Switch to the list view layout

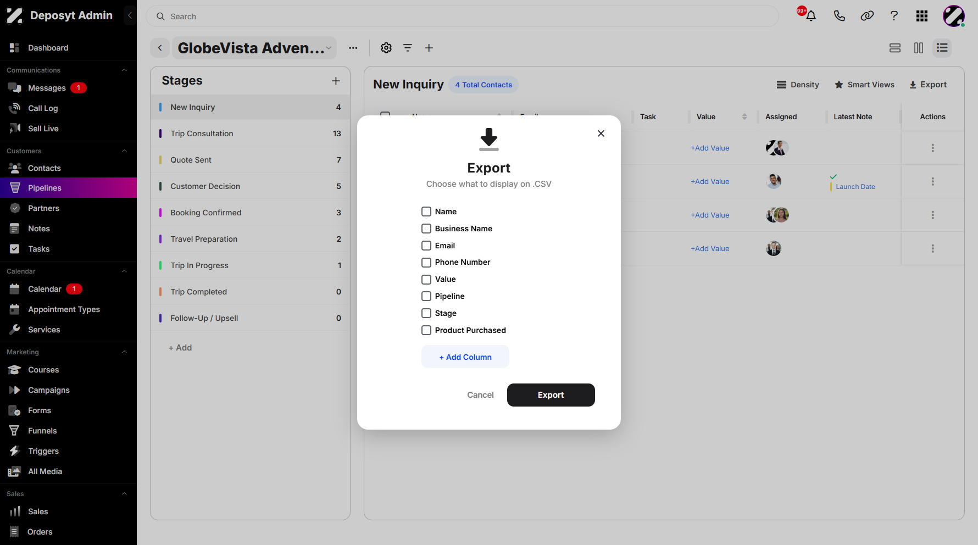click(942, 48)
